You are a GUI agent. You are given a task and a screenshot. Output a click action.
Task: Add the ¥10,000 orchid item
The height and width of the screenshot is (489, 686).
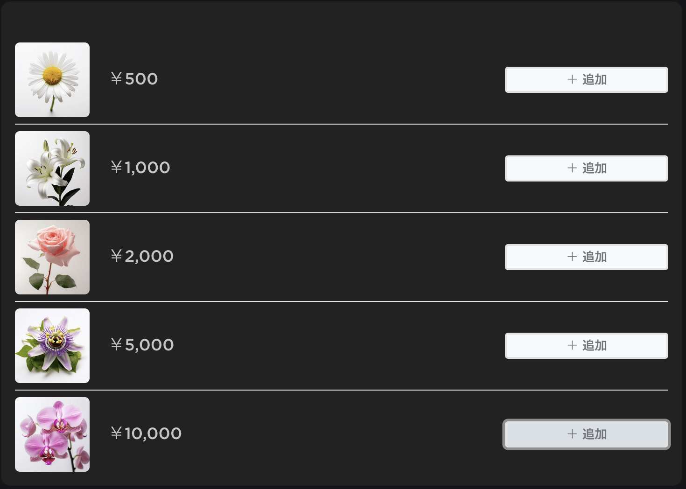click(587, 434)
